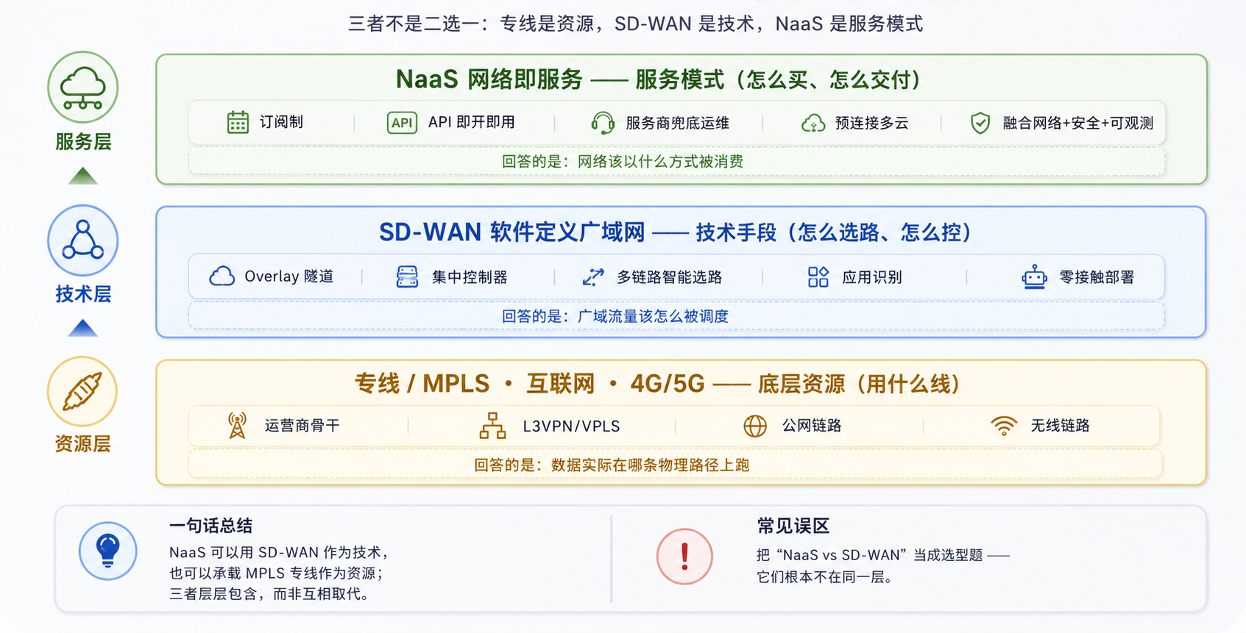Click the 常见误区 heading
Screen dimensions: 1246x633
pyautogui.click(x=793, y=526)
